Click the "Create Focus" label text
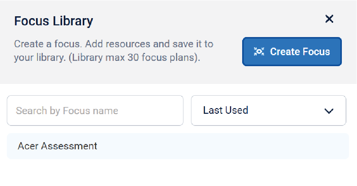 [300, 52]
